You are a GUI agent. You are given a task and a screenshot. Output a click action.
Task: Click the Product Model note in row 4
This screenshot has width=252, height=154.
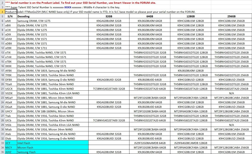100,12
